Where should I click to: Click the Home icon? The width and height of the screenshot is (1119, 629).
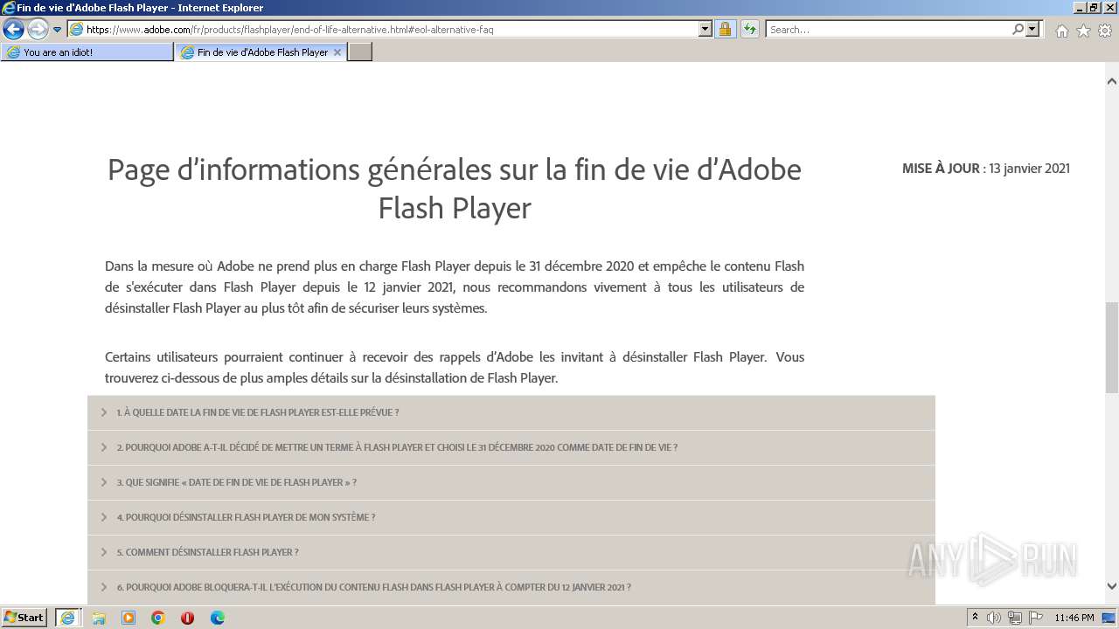point(1061,31)
